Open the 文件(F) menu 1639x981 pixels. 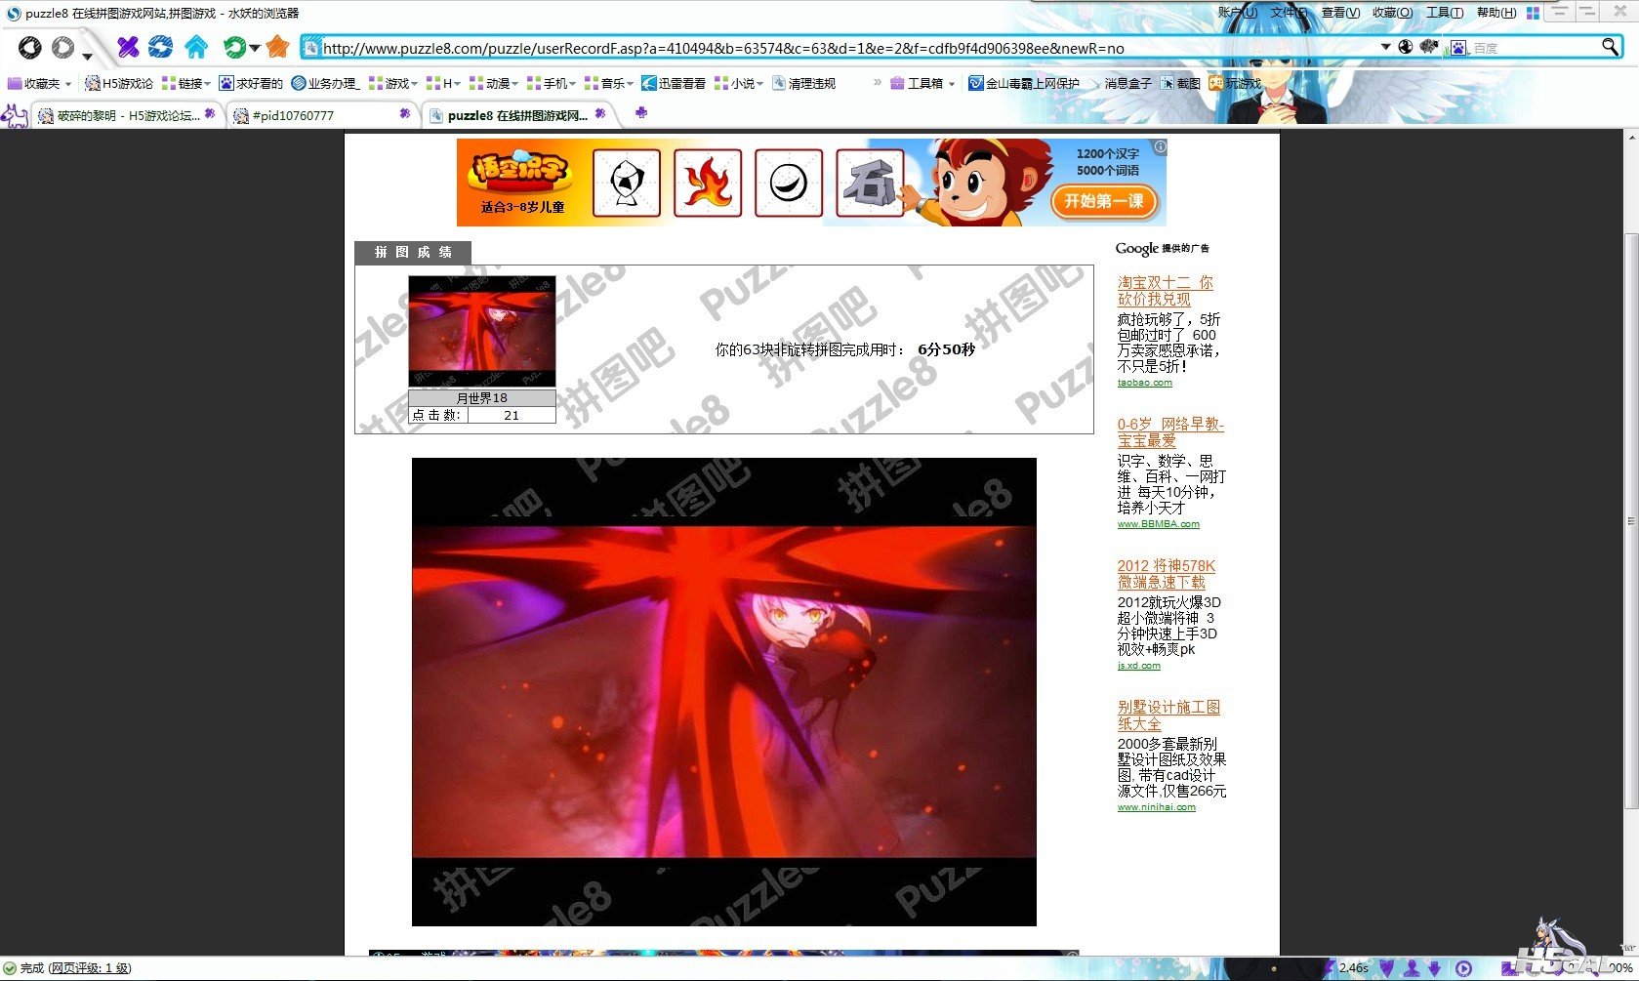(x=1289, y=13)
